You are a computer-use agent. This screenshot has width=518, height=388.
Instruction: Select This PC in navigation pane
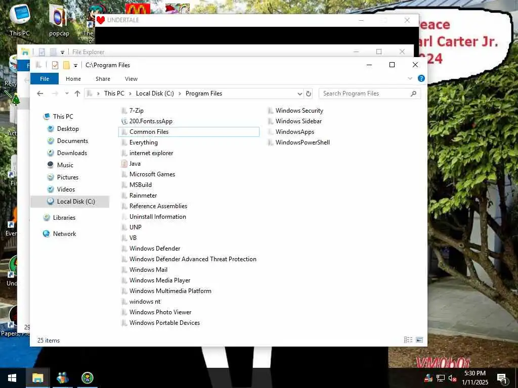point(63,117)
